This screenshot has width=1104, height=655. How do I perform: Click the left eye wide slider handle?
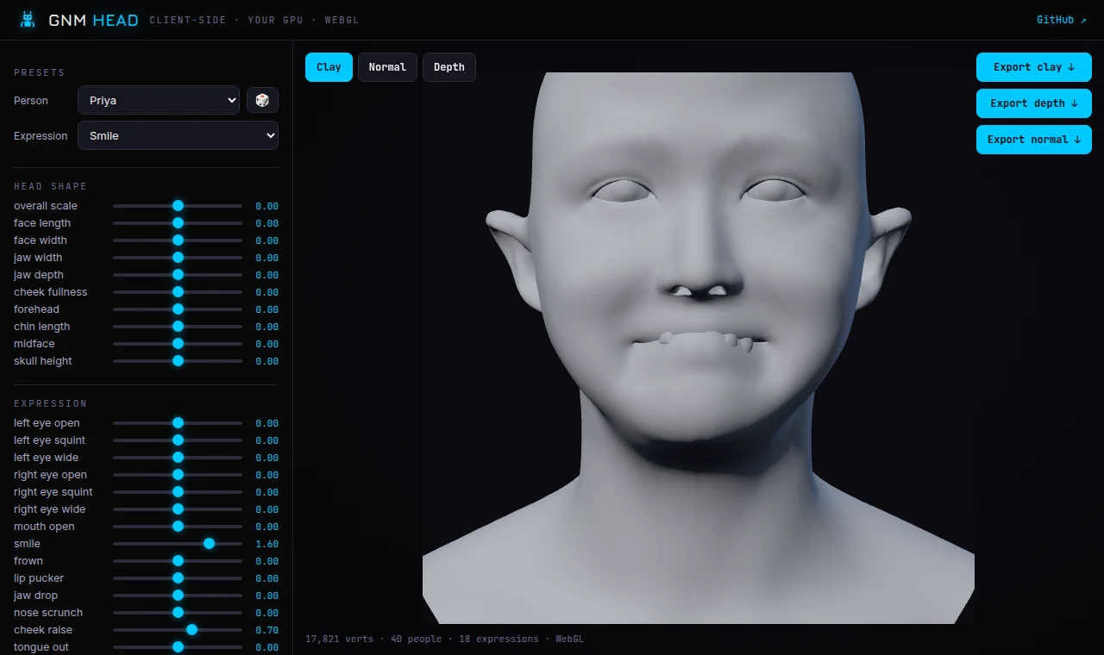click(x=178, y=458)
